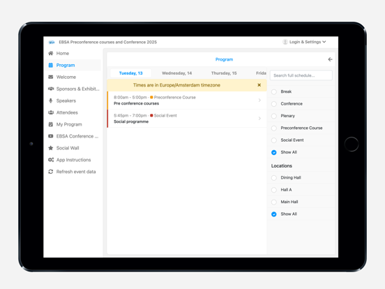Image resolution: width=385 pixels, height=289 pixels.
Task: Select the Main Hall location radio
Action: coord(274,202)
